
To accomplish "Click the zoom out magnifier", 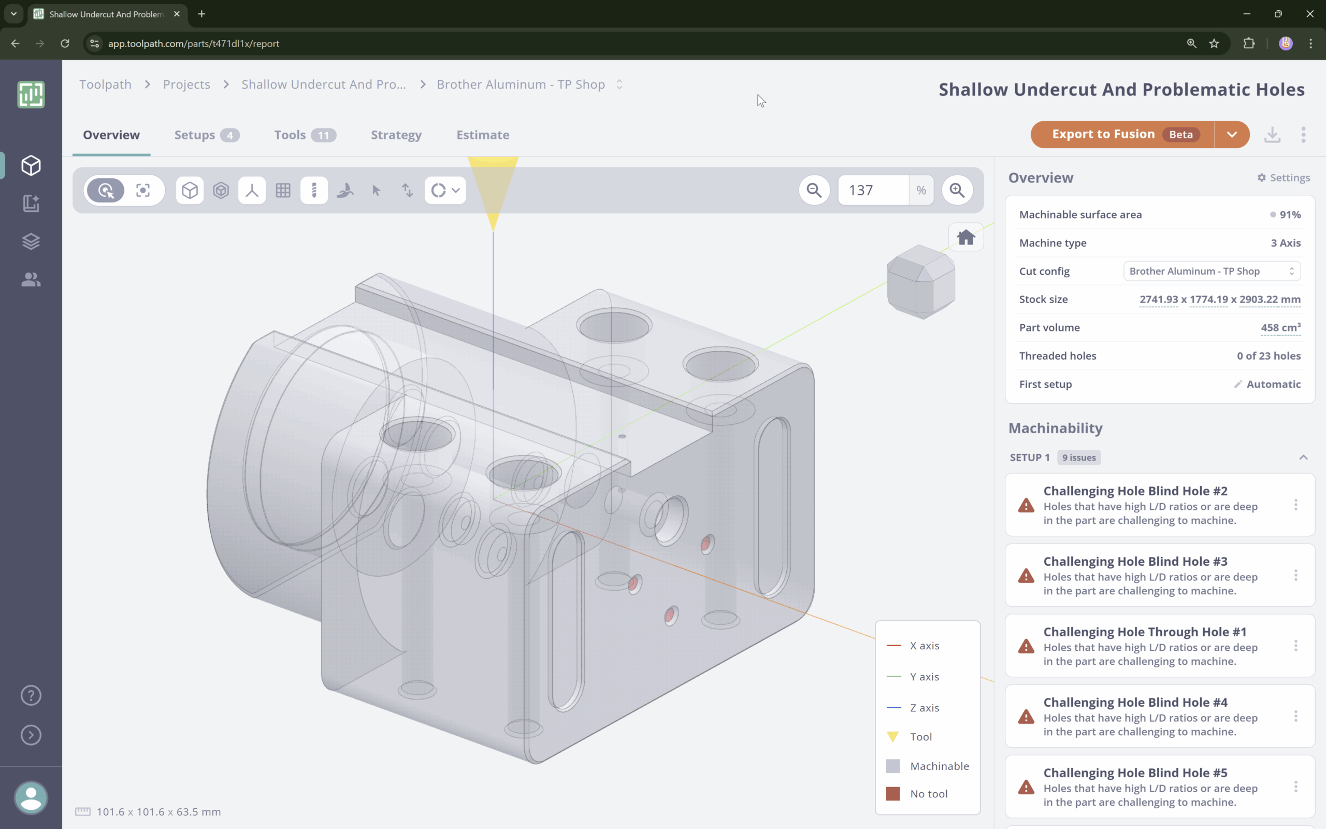I will click(814, 190).
